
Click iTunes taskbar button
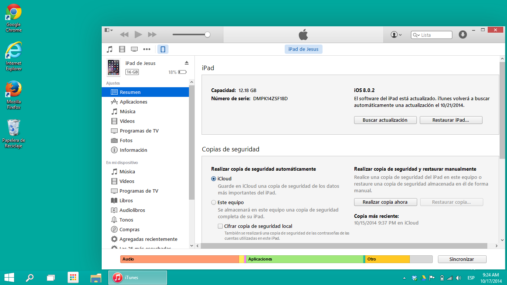click(x=138, y=277)
